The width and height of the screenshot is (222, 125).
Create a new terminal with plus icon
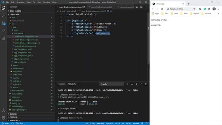tap(127, 84)
